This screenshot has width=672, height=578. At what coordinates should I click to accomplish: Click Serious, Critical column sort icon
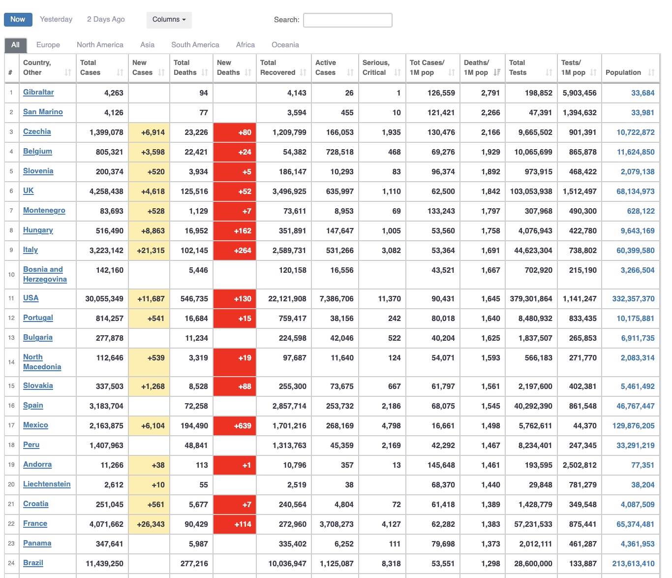tap(397, 72)
